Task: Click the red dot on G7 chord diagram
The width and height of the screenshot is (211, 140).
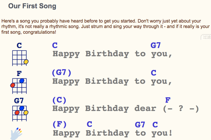Action: click(x=17, y=113)
